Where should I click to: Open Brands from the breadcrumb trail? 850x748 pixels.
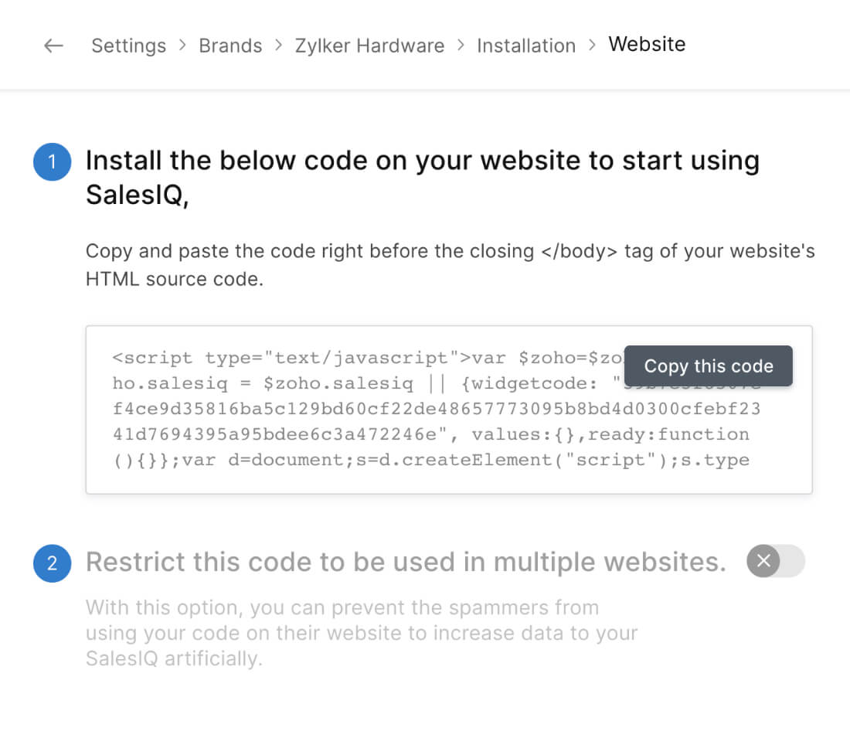(x=230, y=46)
